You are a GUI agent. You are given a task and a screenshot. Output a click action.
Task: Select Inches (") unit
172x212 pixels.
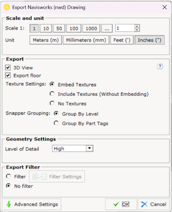point(150,40)
